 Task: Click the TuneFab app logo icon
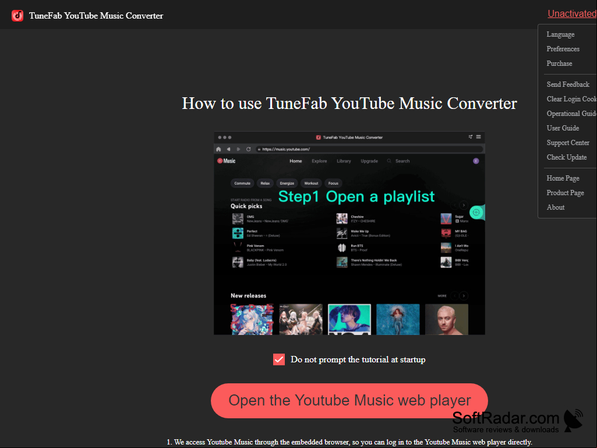coord(17,16)
